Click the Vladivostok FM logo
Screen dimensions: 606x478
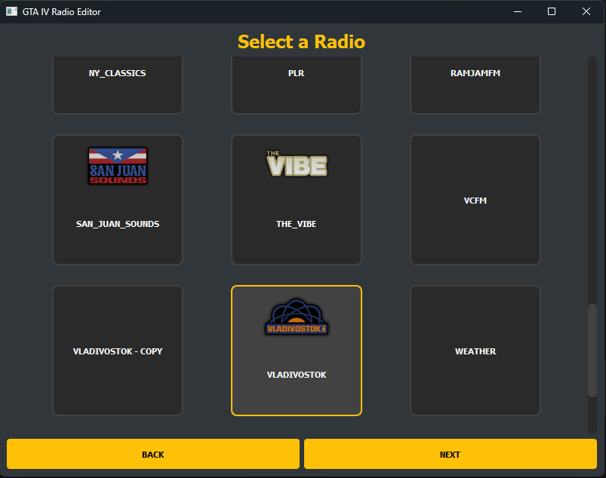pos(297,317)
